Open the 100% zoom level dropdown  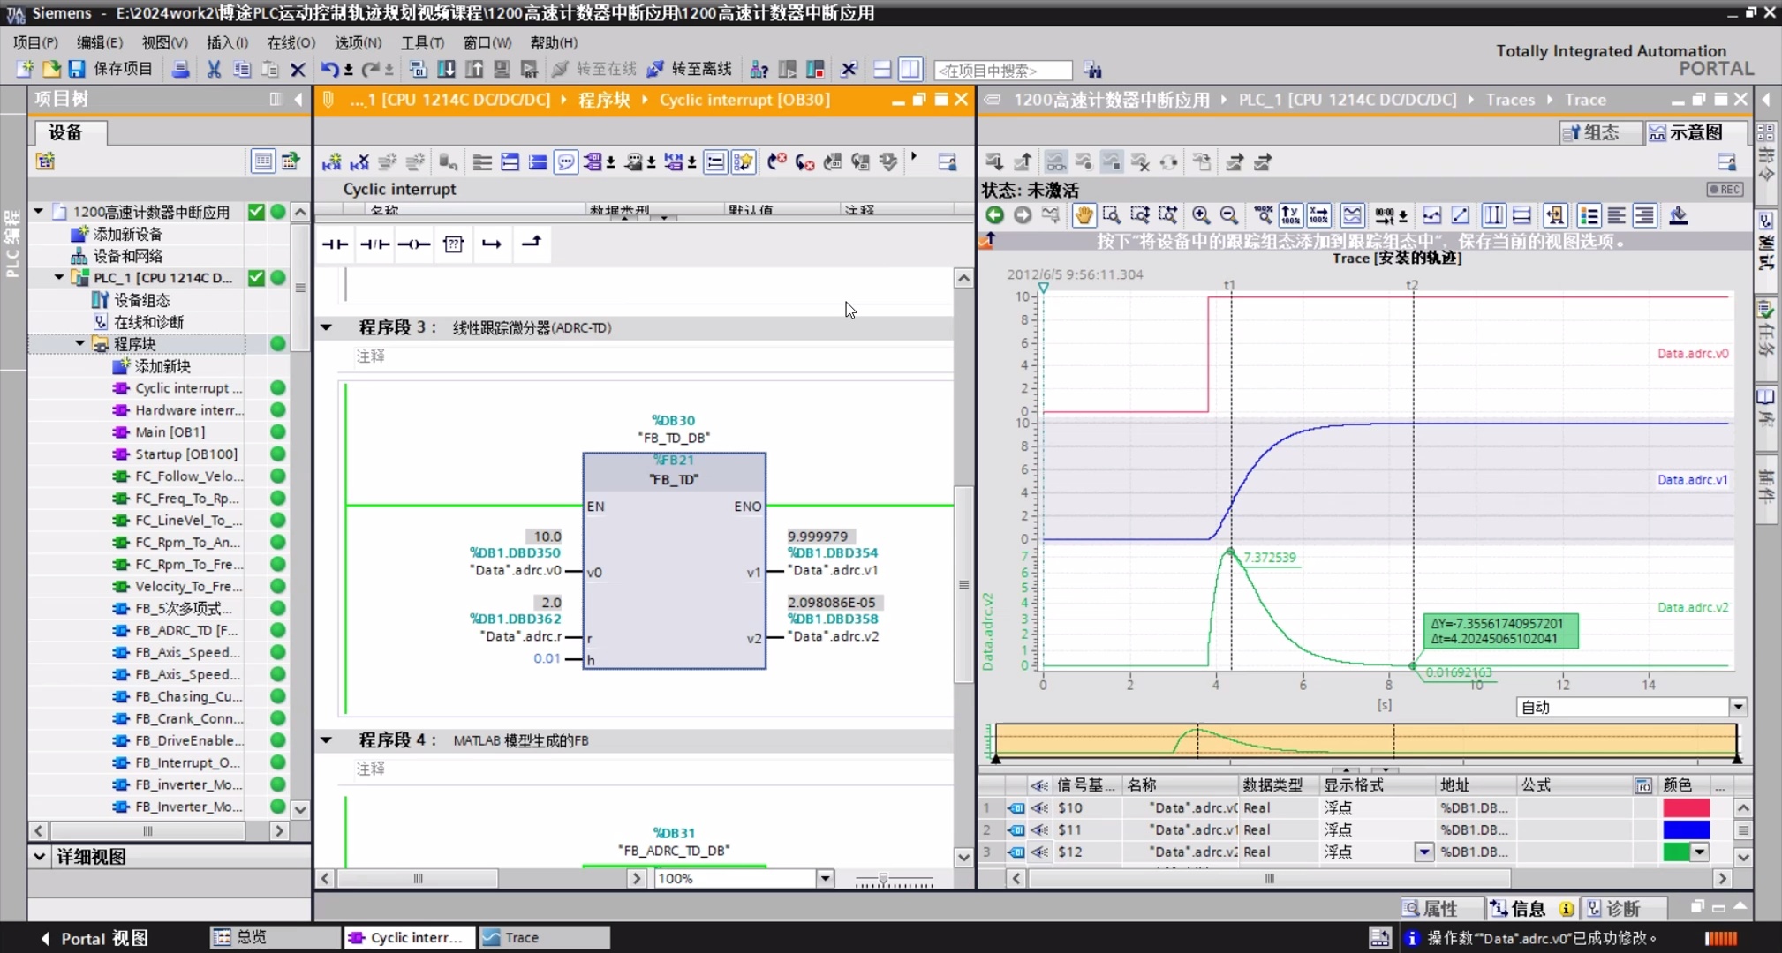pyautogui.click(x=825, y=878)
